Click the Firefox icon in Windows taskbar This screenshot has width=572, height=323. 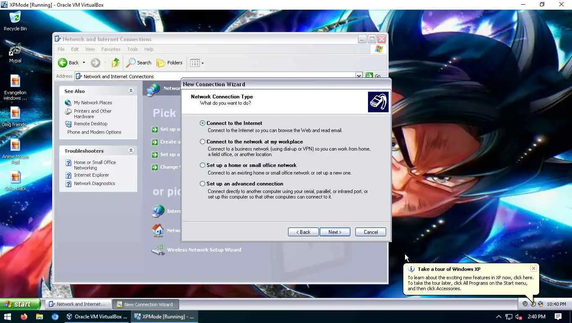(24, 317)
